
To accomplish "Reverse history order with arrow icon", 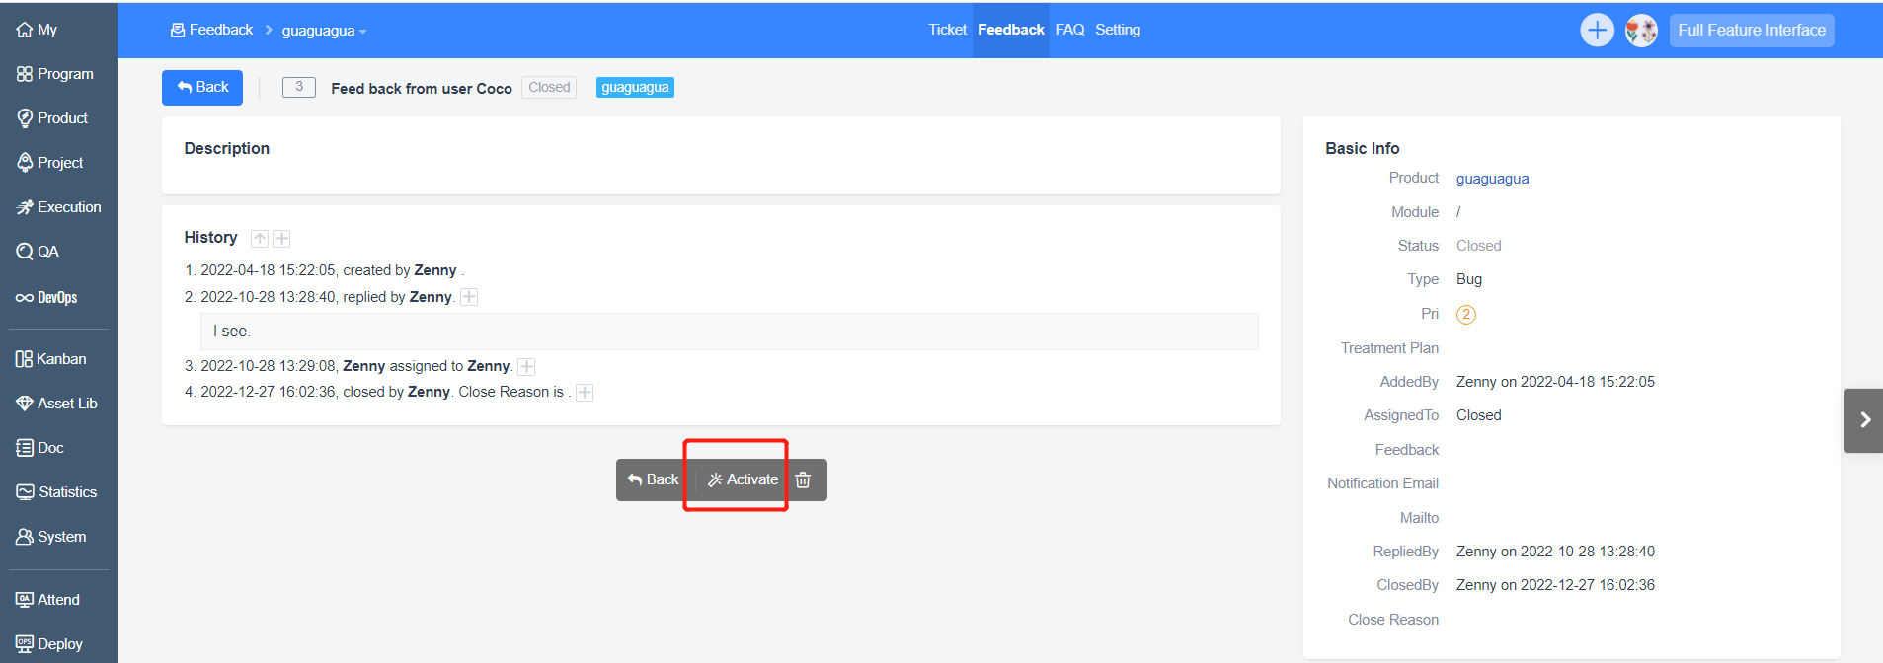I will pos(260,239).
